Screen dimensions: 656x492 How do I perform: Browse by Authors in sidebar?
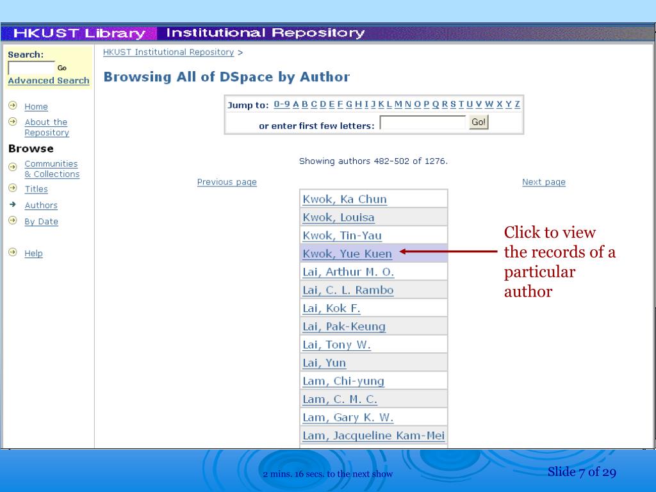41,206
